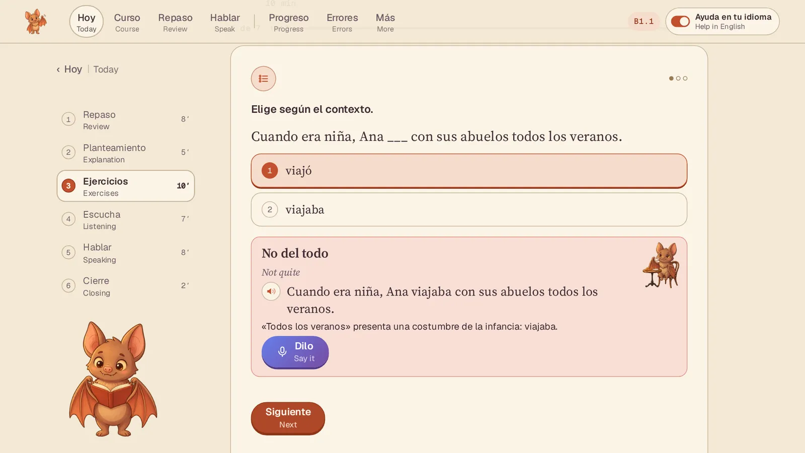Click the text "No del todo"
Image resolution: width=805 pixels, height=453 pixels.
pos(295,253)
